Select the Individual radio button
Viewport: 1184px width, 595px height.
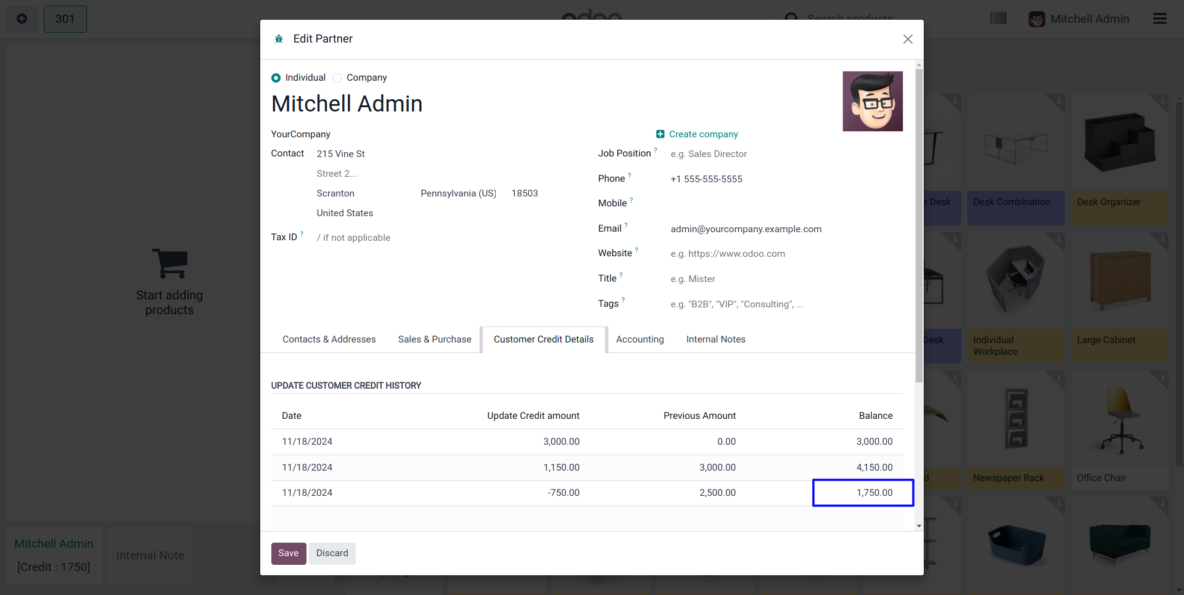[276, 78]
